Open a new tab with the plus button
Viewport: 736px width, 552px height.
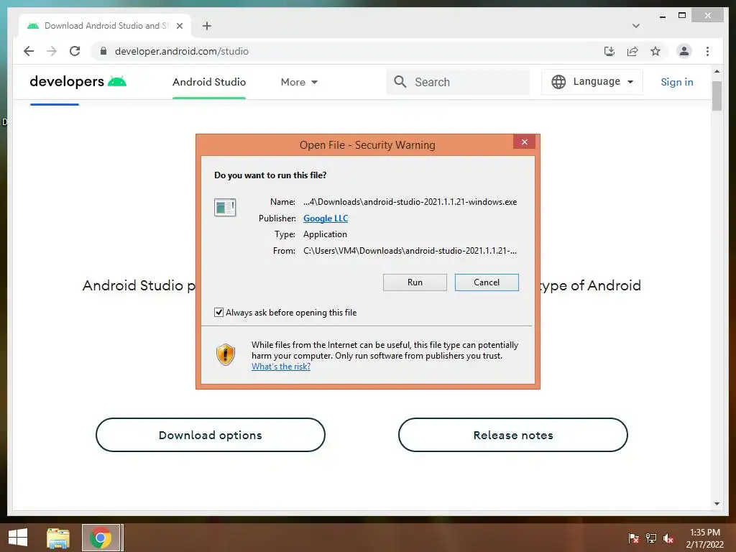pos(206,26)
